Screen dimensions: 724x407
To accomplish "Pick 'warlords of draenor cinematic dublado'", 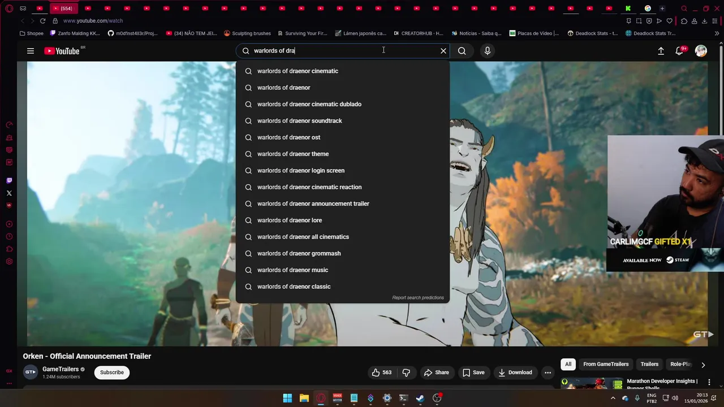I will pyautogui.click(x=342, y=104).
